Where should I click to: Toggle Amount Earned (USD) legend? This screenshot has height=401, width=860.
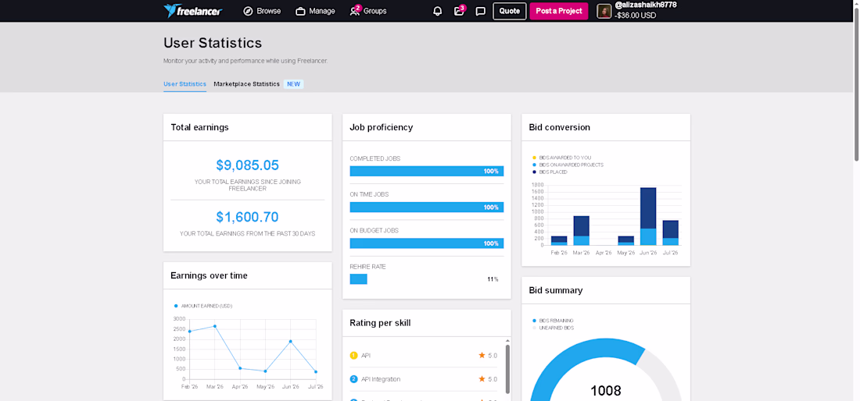(203, 306)
